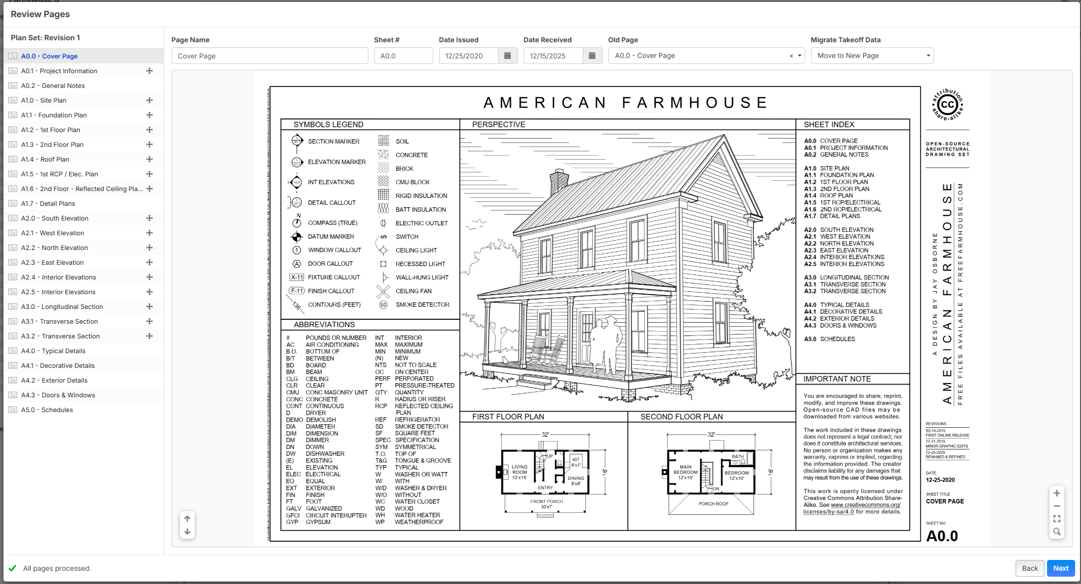Expand the Old Page dropdown

pos(800,56)
